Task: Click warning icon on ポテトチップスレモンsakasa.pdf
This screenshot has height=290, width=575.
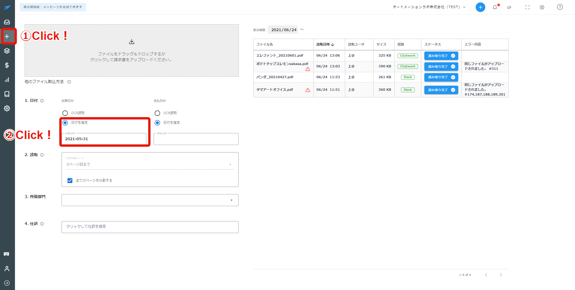Action: (x=308, y=69)
